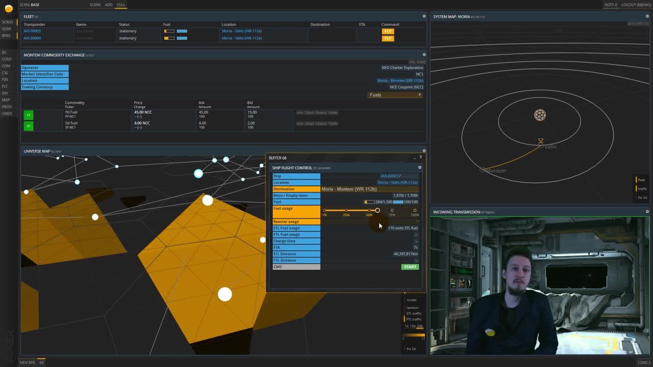Toggle FTL traffic in universe map
This screenshot has height=367, width=653.
click(x=413, y=319)
